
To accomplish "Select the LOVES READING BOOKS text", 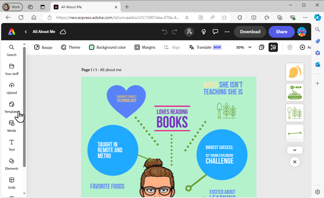I will pyautogui.click(x=172, y=118).
